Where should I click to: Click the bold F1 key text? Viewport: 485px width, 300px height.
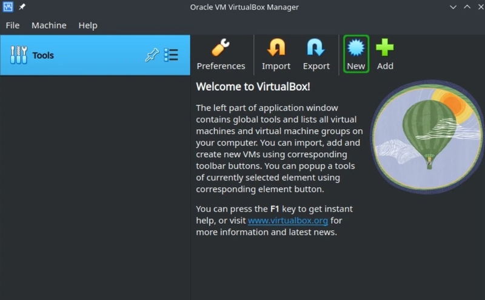click(275, 209)
